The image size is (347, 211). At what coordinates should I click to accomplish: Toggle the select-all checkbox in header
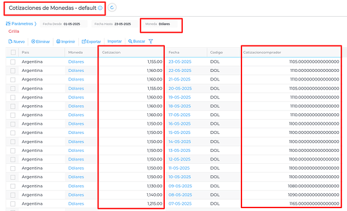click(13, 52)
